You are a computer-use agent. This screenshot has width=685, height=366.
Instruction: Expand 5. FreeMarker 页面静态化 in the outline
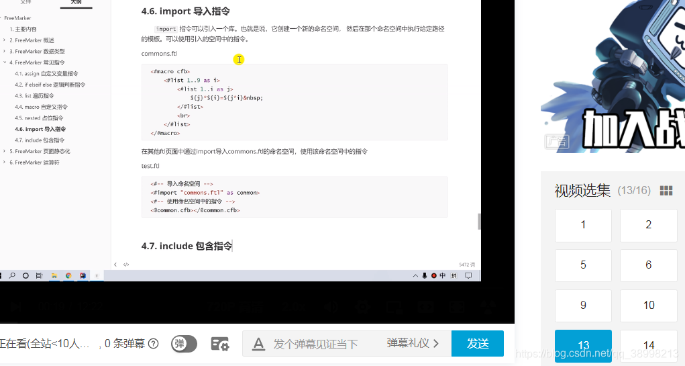pos(5,151)
